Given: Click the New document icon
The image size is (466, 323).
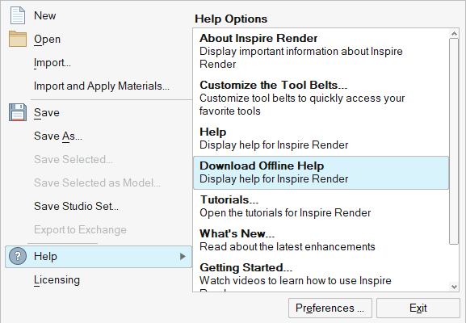Looking at the screenshot, I should tap(18, 15).
